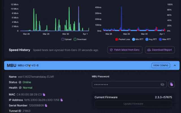The width and height of the screenshot is (181, 113).
Task: Collapse the MBU section with chevron
Action: tap(175, 66)
